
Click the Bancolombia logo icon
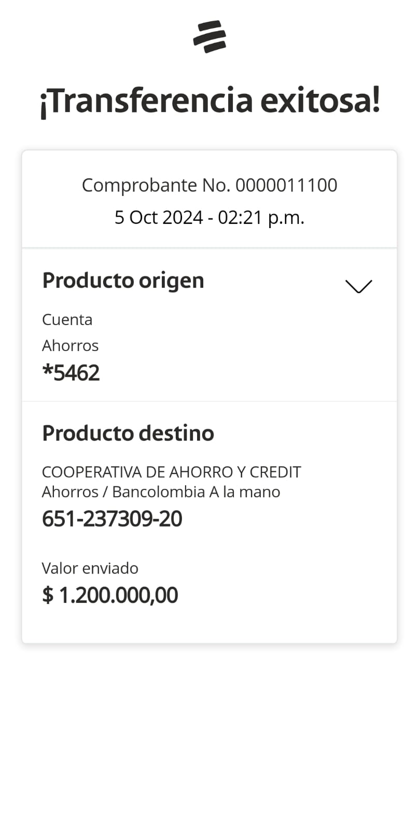point(209,37)
